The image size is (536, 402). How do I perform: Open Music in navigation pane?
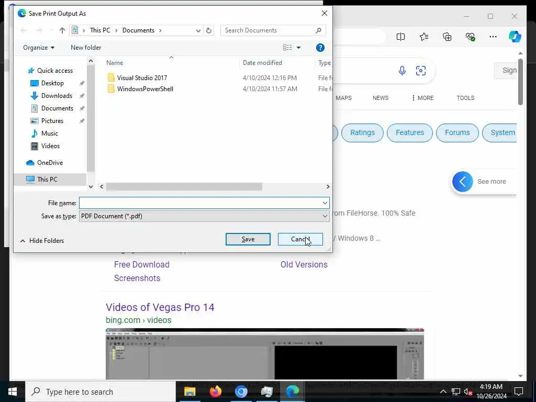click(50, 133)
